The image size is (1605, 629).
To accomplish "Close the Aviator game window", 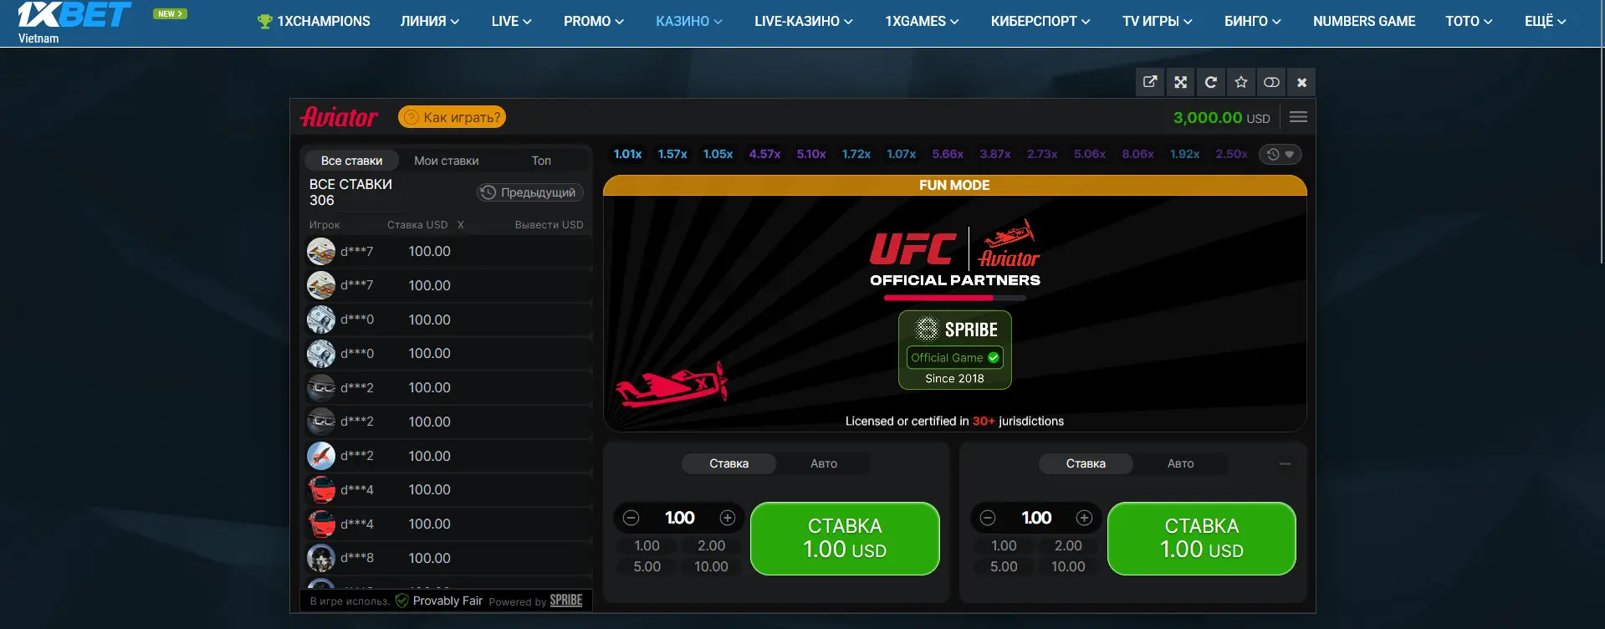I will [1301, 82].
